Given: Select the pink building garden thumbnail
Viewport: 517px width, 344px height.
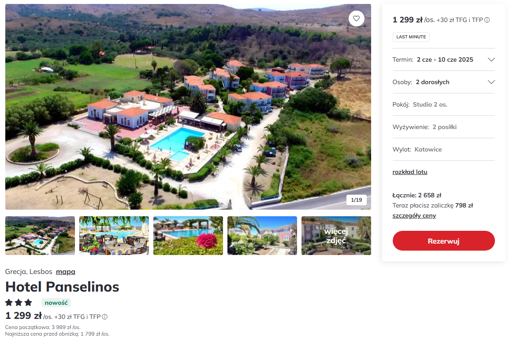Looking at the screenshot, I should (x=262, y=236).
